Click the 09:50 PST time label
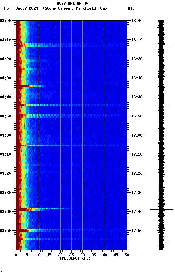 [x=5, y=231]
